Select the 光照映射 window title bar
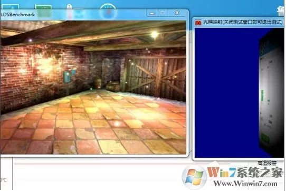 tap(239, 23)
